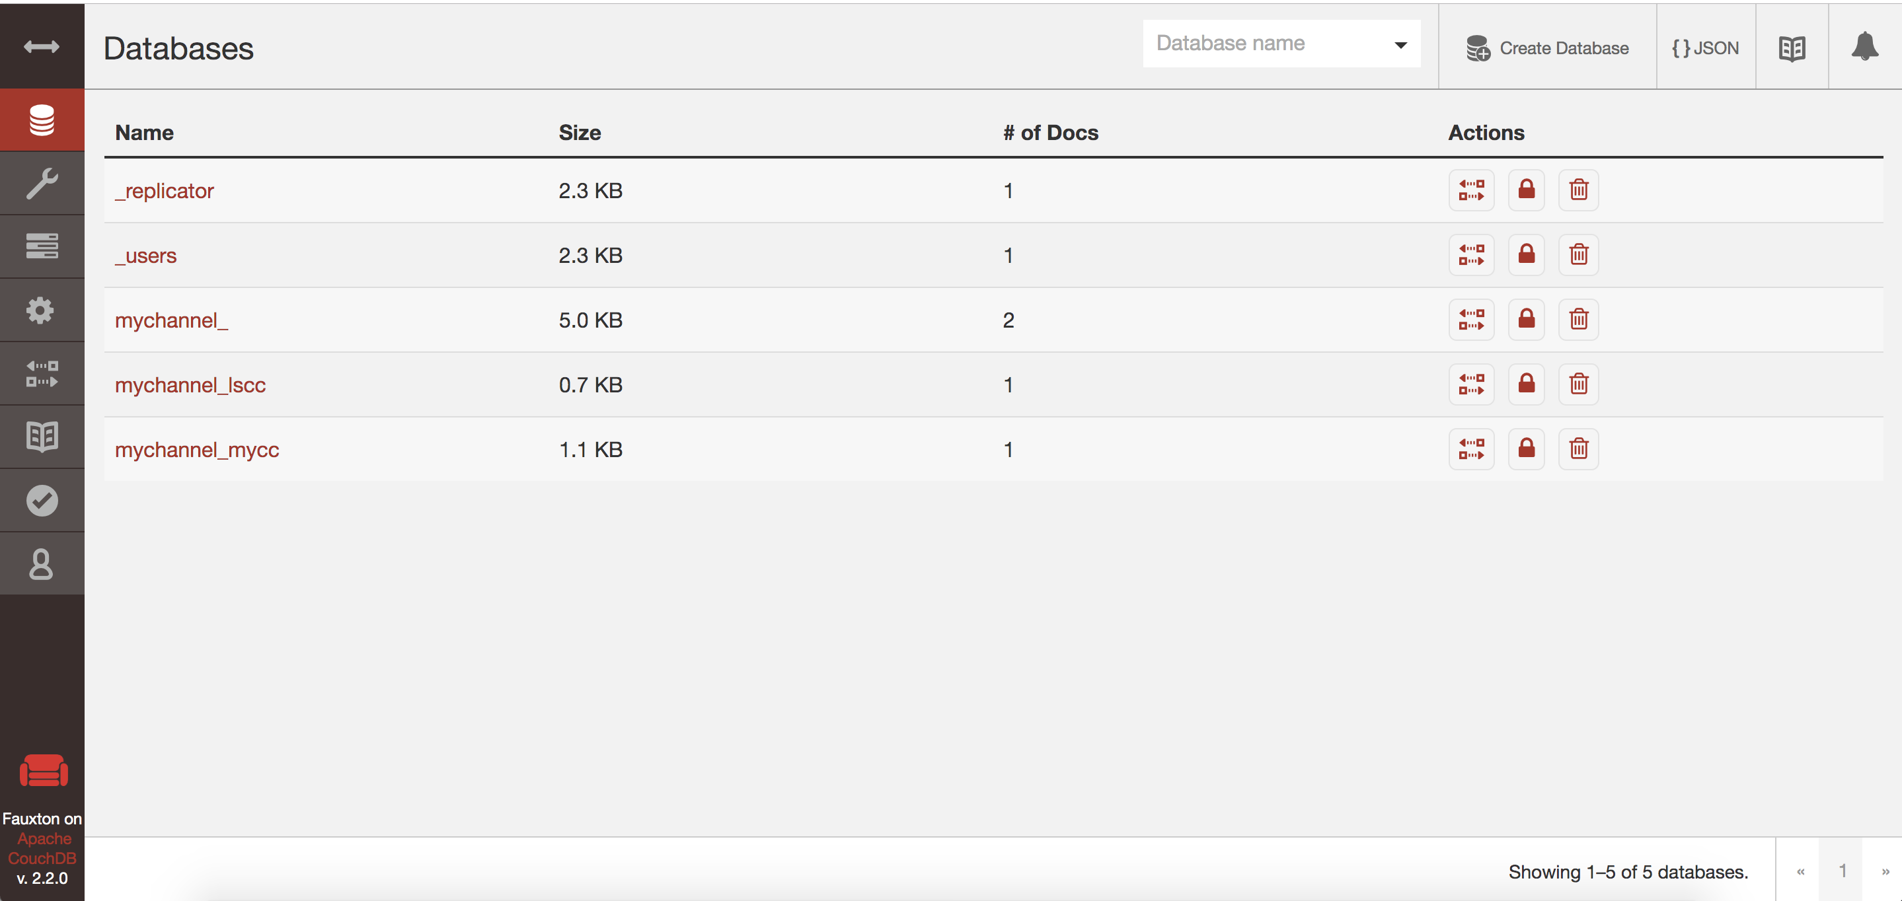The width and height of the screenshot is (1902, 901).
Task: Click the notifications bell icon
Action: tap(1864, 47)
